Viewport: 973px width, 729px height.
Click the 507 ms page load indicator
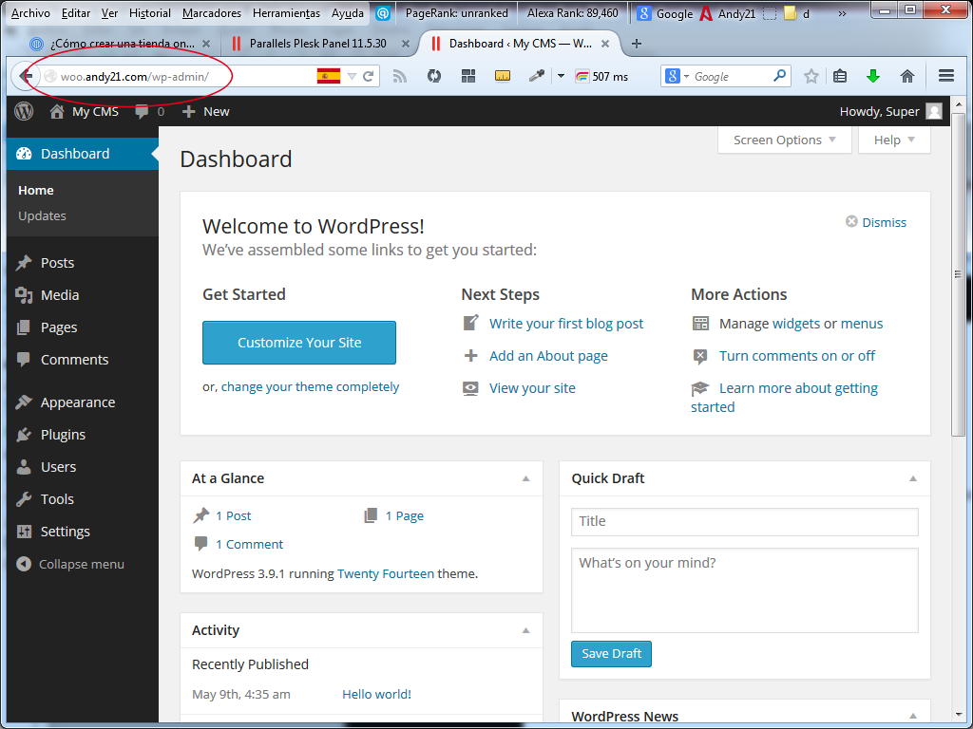pyautogui.click(x=601, y=76)
